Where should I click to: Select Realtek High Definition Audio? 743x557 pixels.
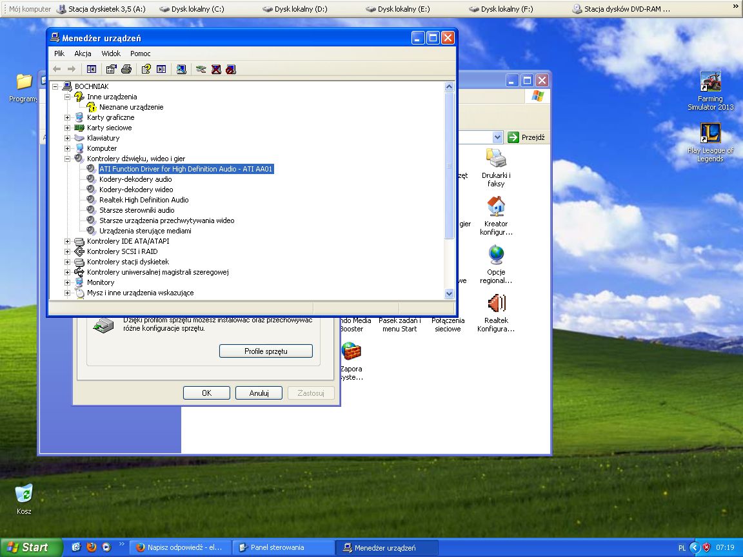(x=144, y=200)
